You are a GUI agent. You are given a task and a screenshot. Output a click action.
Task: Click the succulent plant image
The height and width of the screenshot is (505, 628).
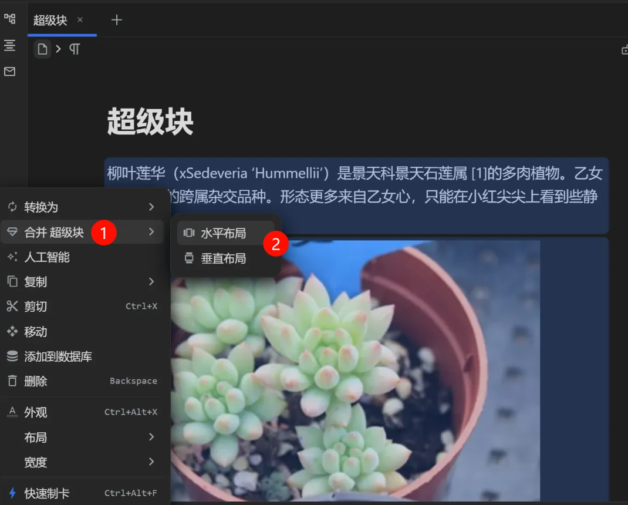coord(355,371)
